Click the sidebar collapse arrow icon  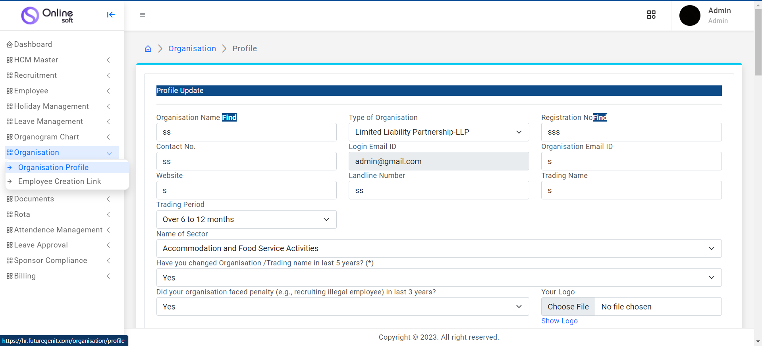[x=111, y=15]
